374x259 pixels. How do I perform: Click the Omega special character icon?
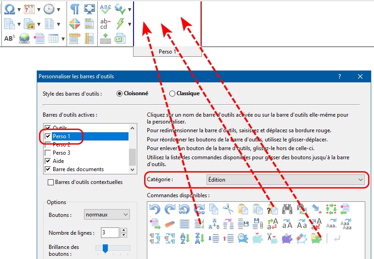(9, 9)
